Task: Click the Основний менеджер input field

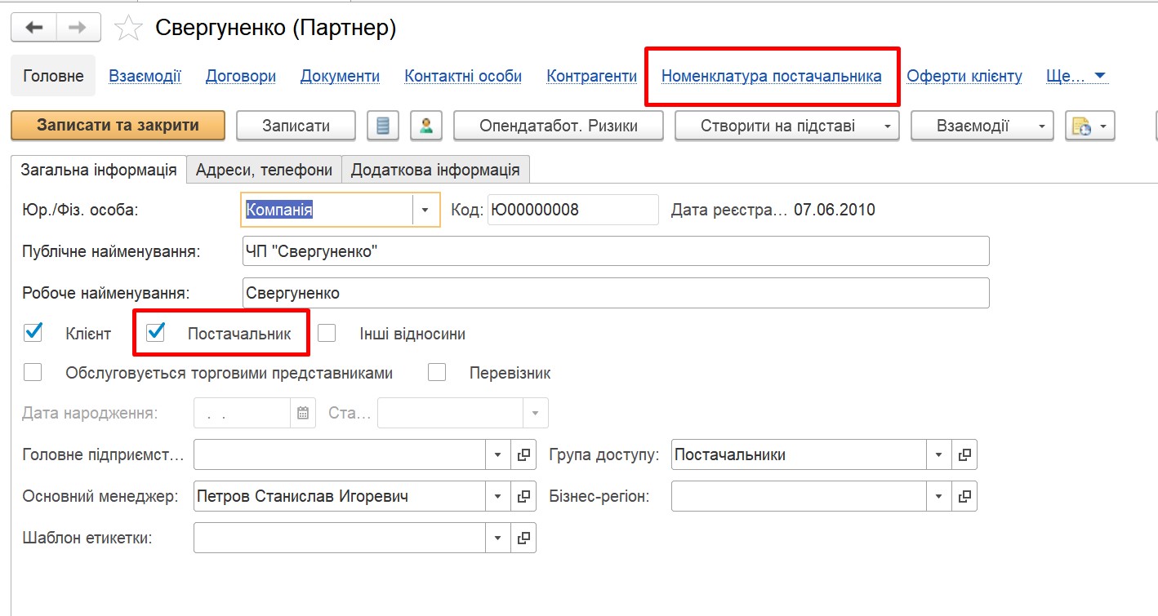Action: pos(340,496)
